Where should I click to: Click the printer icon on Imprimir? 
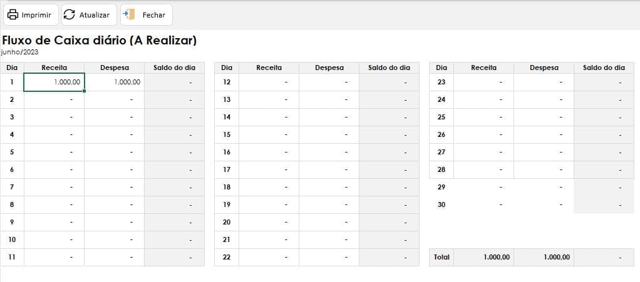click(13, 14)
